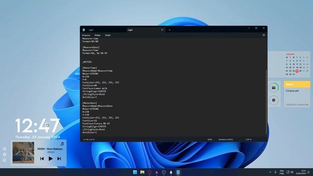This screenshot has width=313, height=176.
Task: Open File Explorer from the taskbar
Action: (x=142, y=172)
